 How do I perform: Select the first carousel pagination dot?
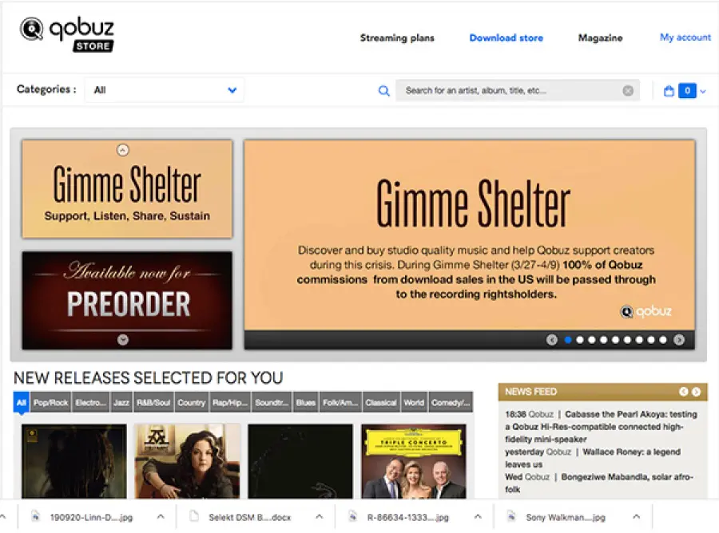(568, 340)
